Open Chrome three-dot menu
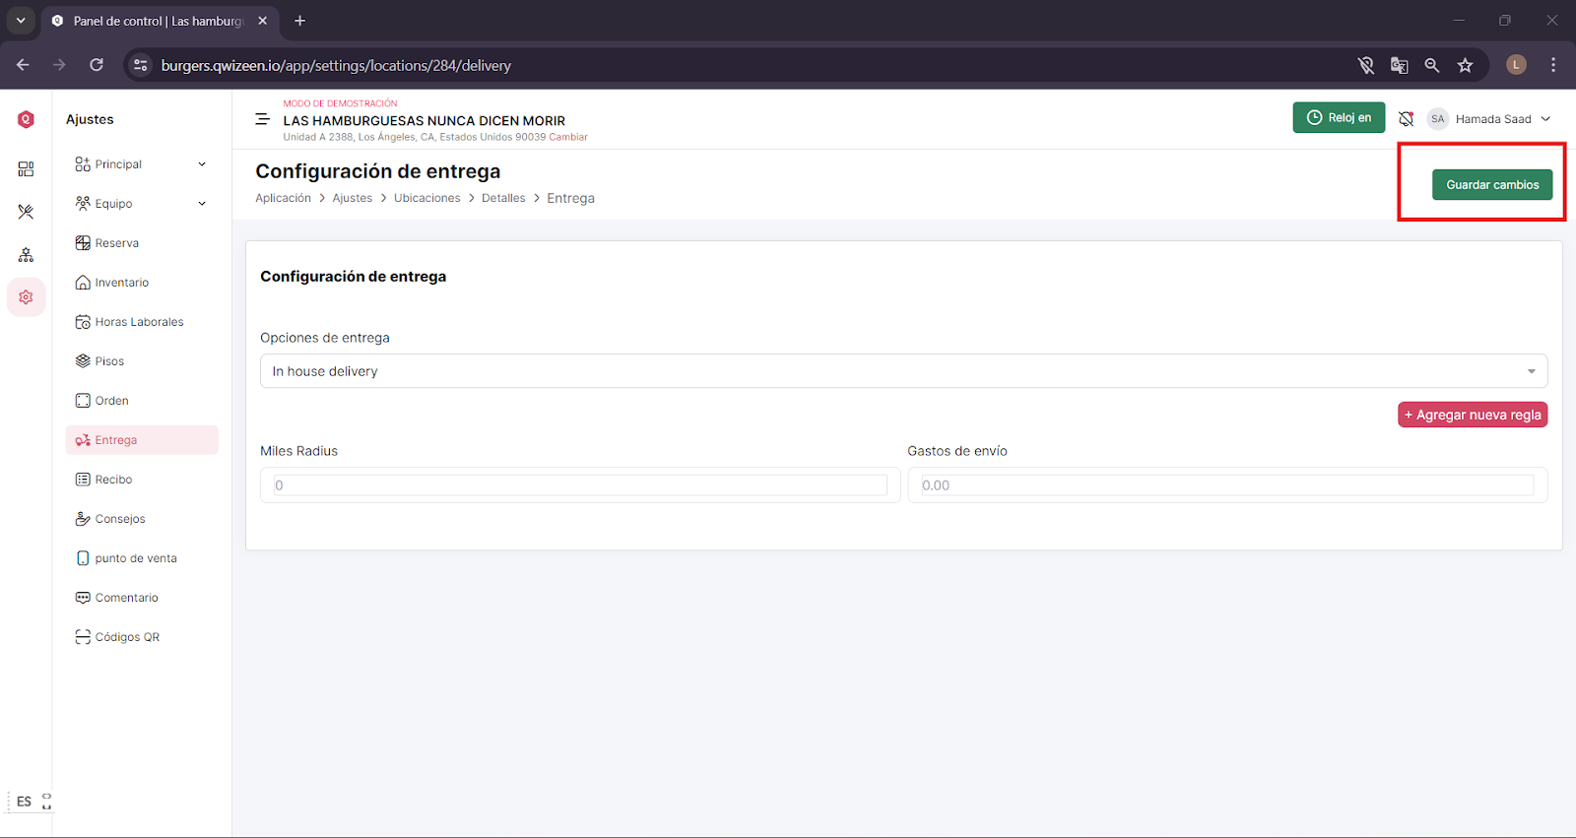1576x838 pixels. pos(1553,65)
